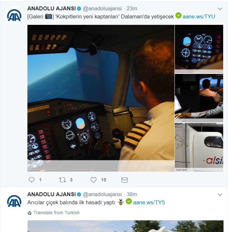
Task: Open @anadoluajansi handle on first tweet
Action: pos(102,9)
